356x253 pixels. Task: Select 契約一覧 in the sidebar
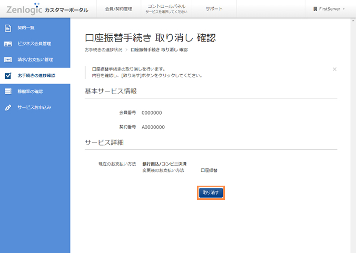(x=35, y=28)
